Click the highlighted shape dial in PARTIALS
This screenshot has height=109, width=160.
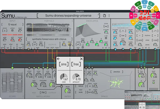point(70,45)
